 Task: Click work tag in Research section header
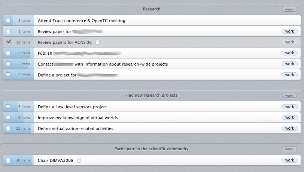click(x=289, y=9)
